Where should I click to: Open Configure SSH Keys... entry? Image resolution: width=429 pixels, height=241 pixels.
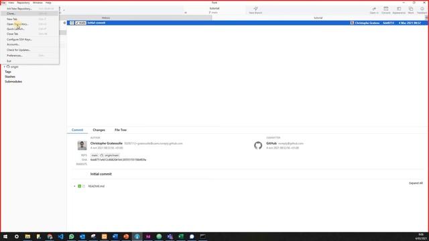(x=29, y=39)
